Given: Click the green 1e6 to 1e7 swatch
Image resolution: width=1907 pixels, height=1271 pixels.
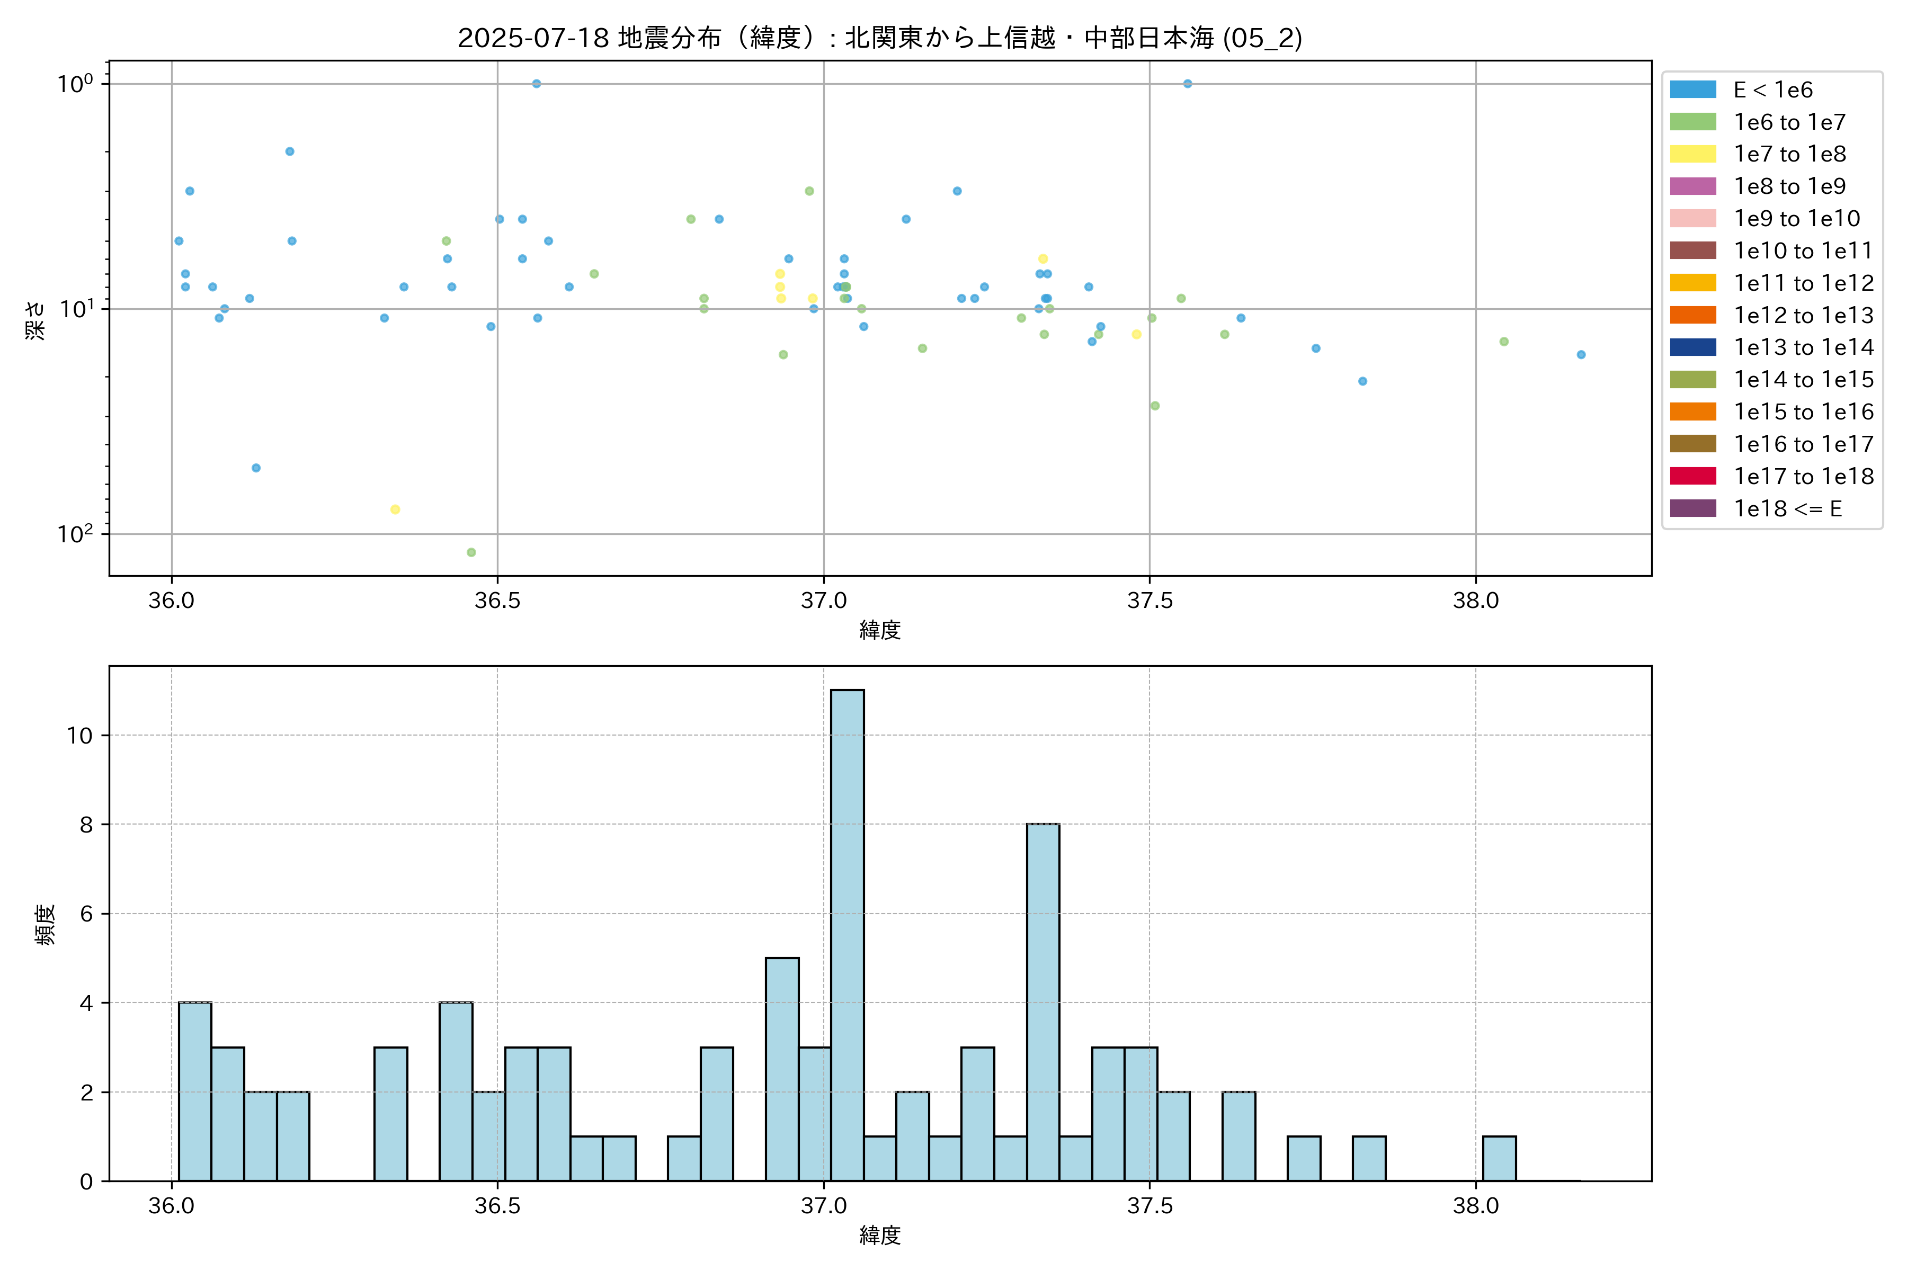Looking at the screenshot, I should coord(1693,122).
